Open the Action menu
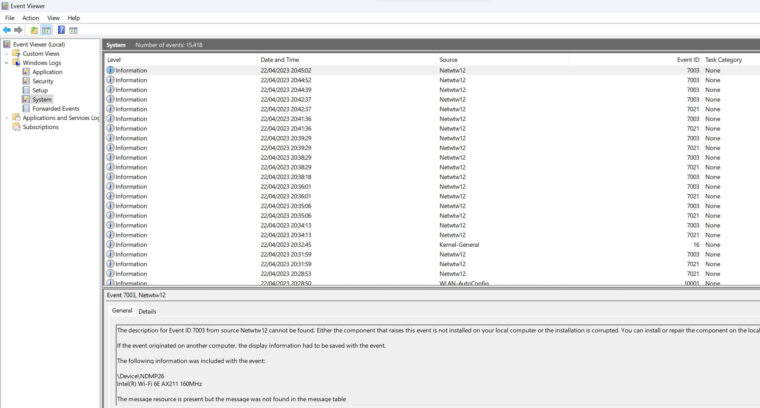Viewport: 760px width, 408px height. [30, 18]
